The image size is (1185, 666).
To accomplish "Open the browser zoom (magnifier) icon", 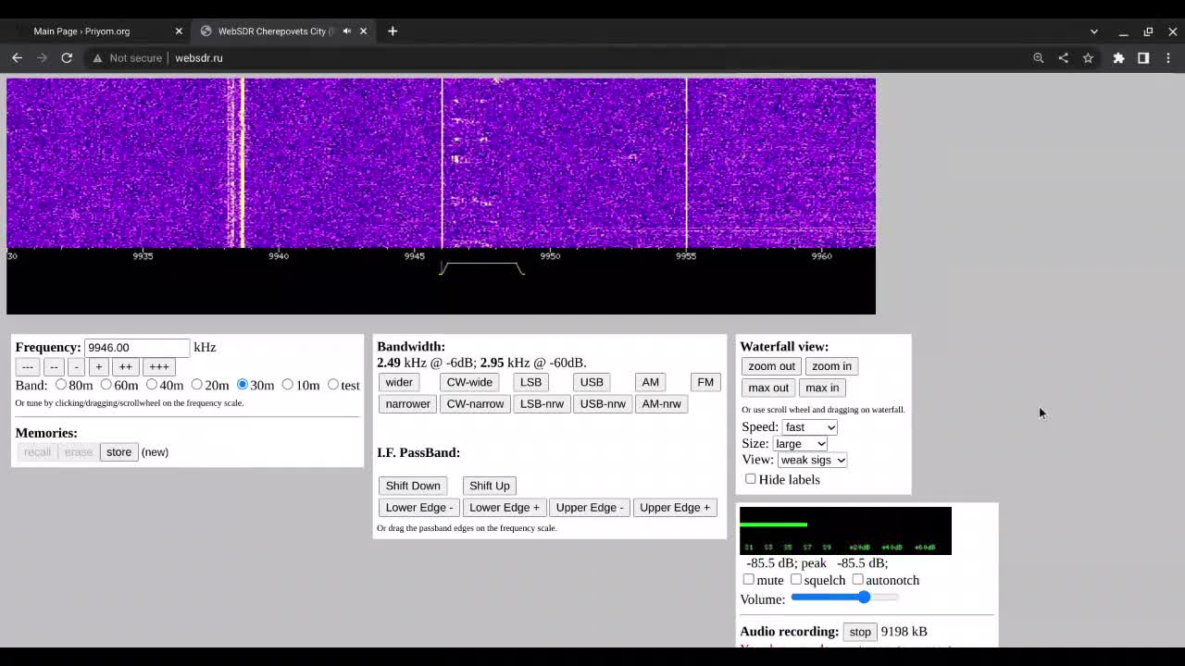I will click(x=1039, y=58).
